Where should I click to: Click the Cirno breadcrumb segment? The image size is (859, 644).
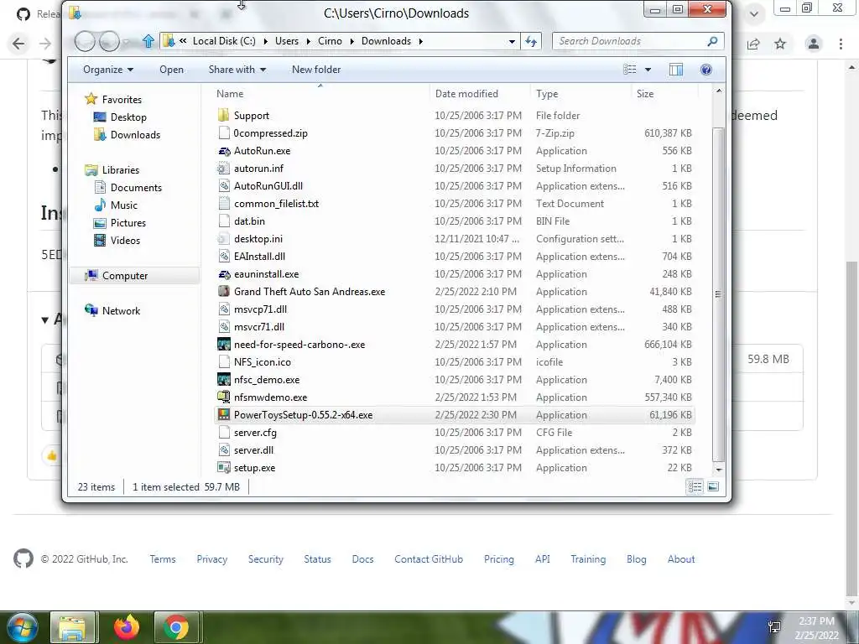click(330, 41)
